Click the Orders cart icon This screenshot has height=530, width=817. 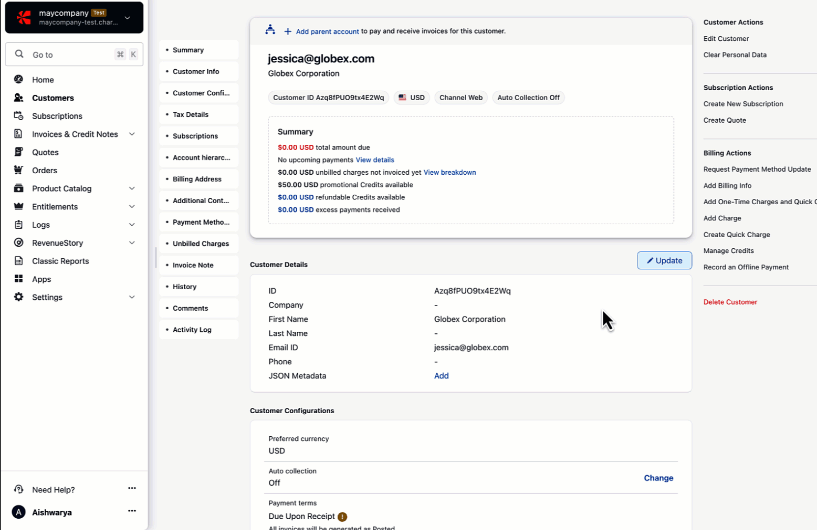click(19, 170)
